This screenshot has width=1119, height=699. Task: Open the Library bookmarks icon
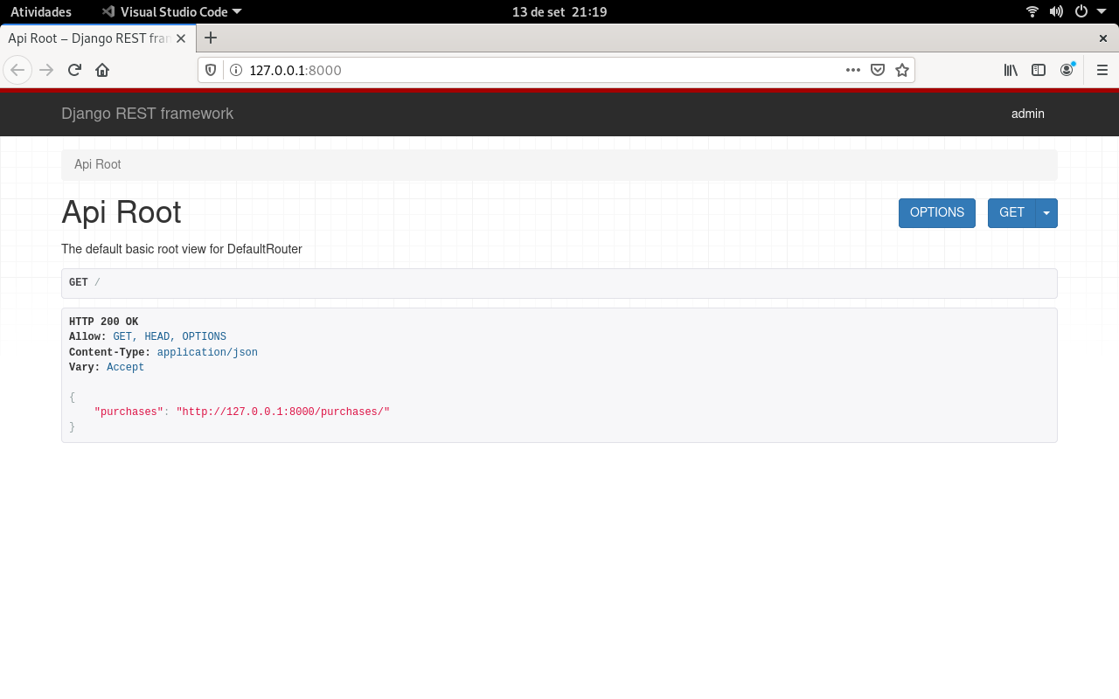click(x=1011, y=70)
